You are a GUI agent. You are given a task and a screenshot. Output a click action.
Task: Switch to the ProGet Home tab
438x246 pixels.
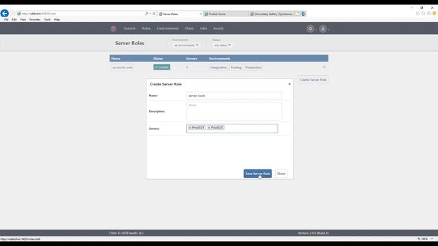coord(226,14)
